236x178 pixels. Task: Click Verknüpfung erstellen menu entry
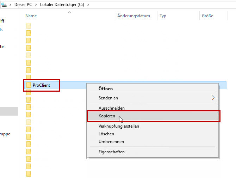(x=119, y=126)
